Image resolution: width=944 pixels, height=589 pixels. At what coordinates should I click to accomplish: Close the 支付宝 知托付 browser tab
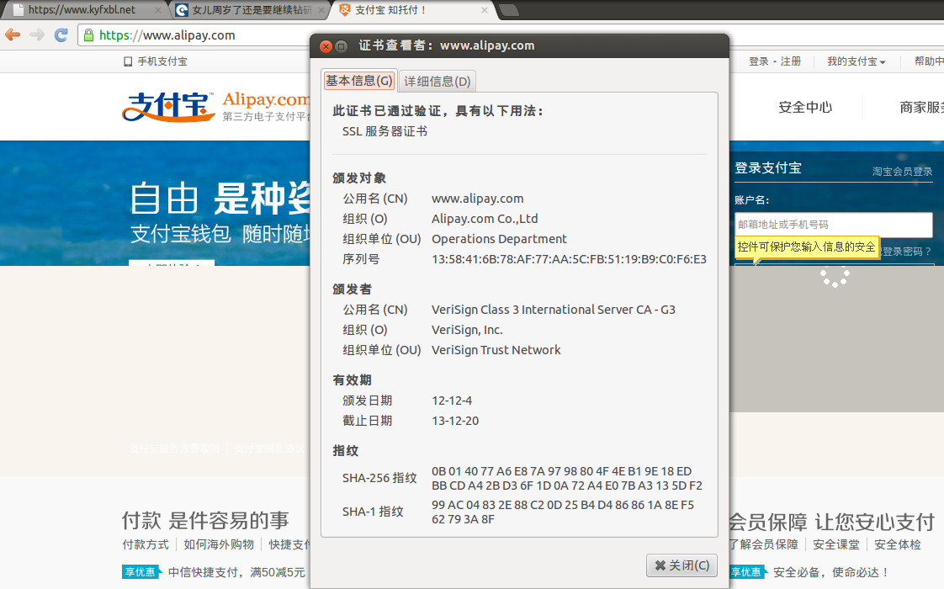pos(485,9)
